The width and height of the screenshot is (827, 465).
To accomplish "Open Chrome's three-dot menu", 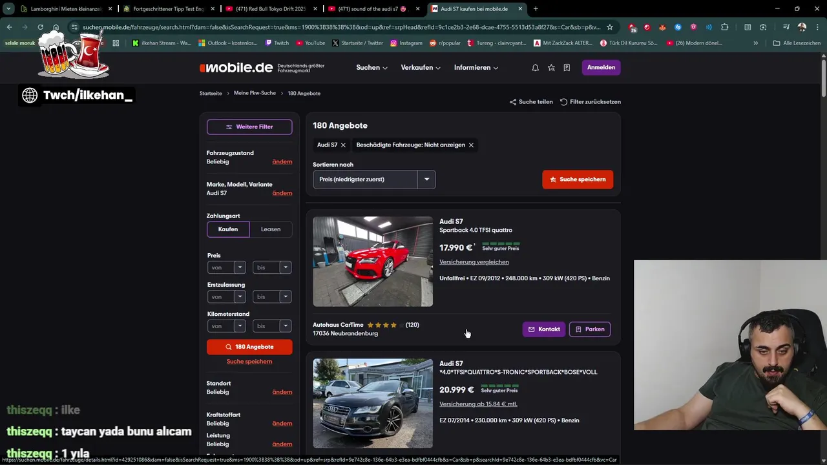I will pos(817,27).
